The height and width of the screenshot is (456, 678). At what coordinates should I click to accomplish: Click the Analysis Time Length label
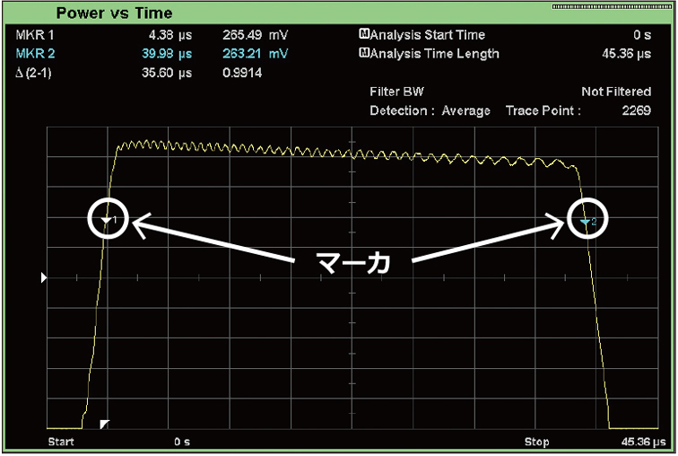coord(435,54)
